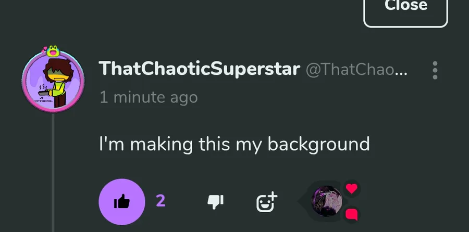The image size is (469, 232).
Task: Add an emoji reaction to the comment
Action: click(267, 202)
